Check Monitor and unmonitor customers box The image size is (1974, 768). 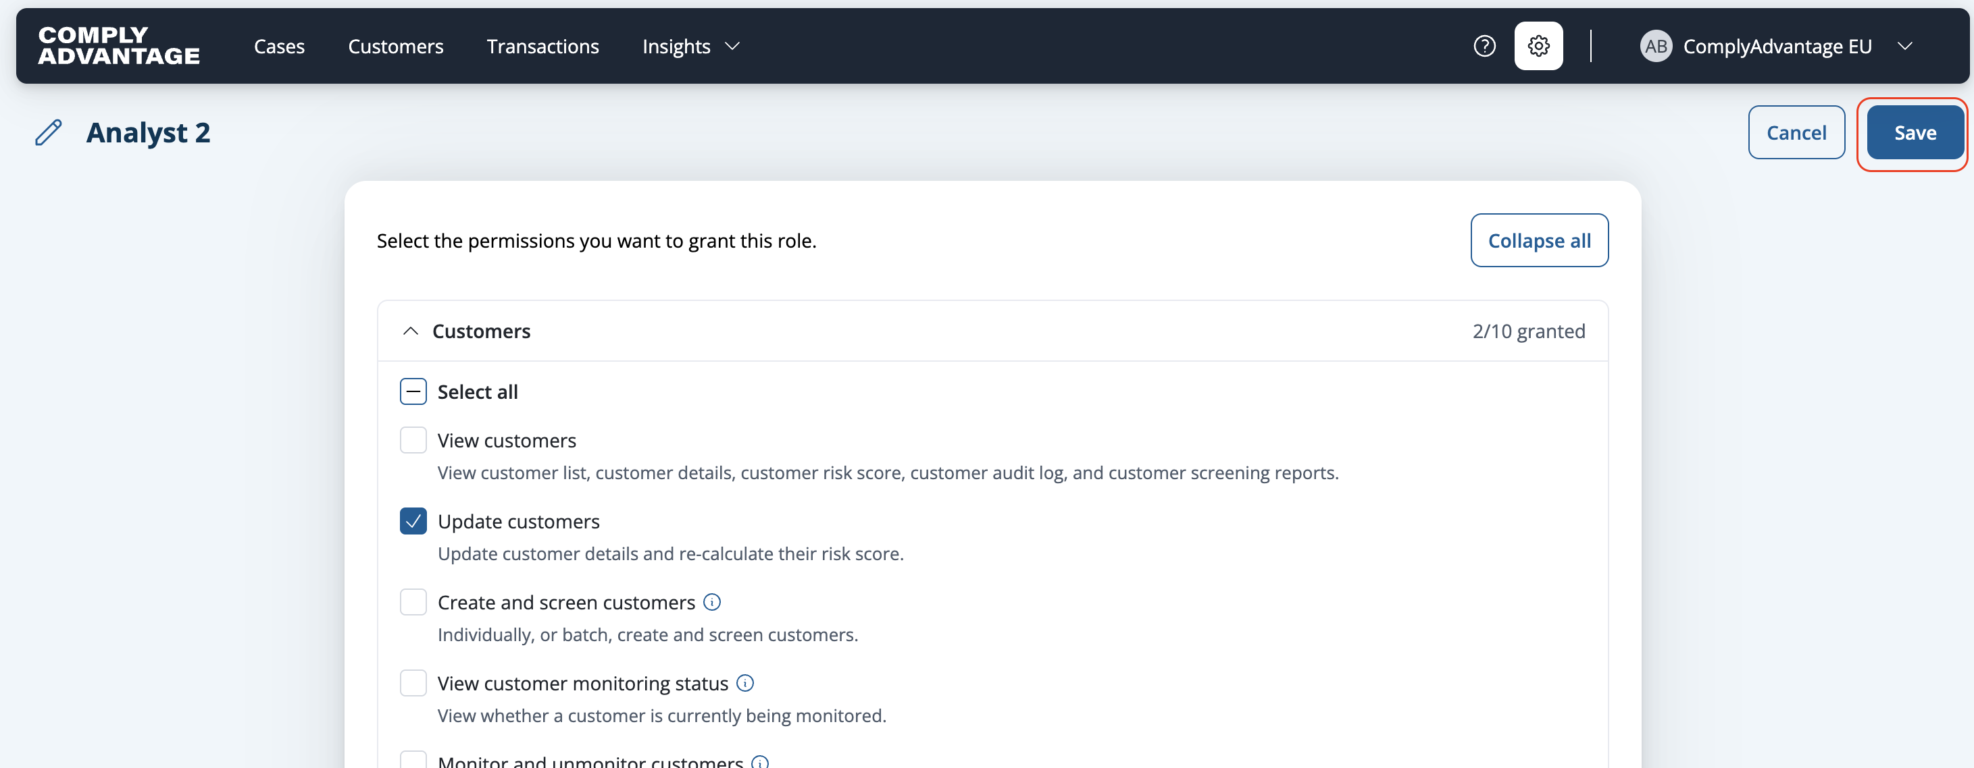click(413, 760)
